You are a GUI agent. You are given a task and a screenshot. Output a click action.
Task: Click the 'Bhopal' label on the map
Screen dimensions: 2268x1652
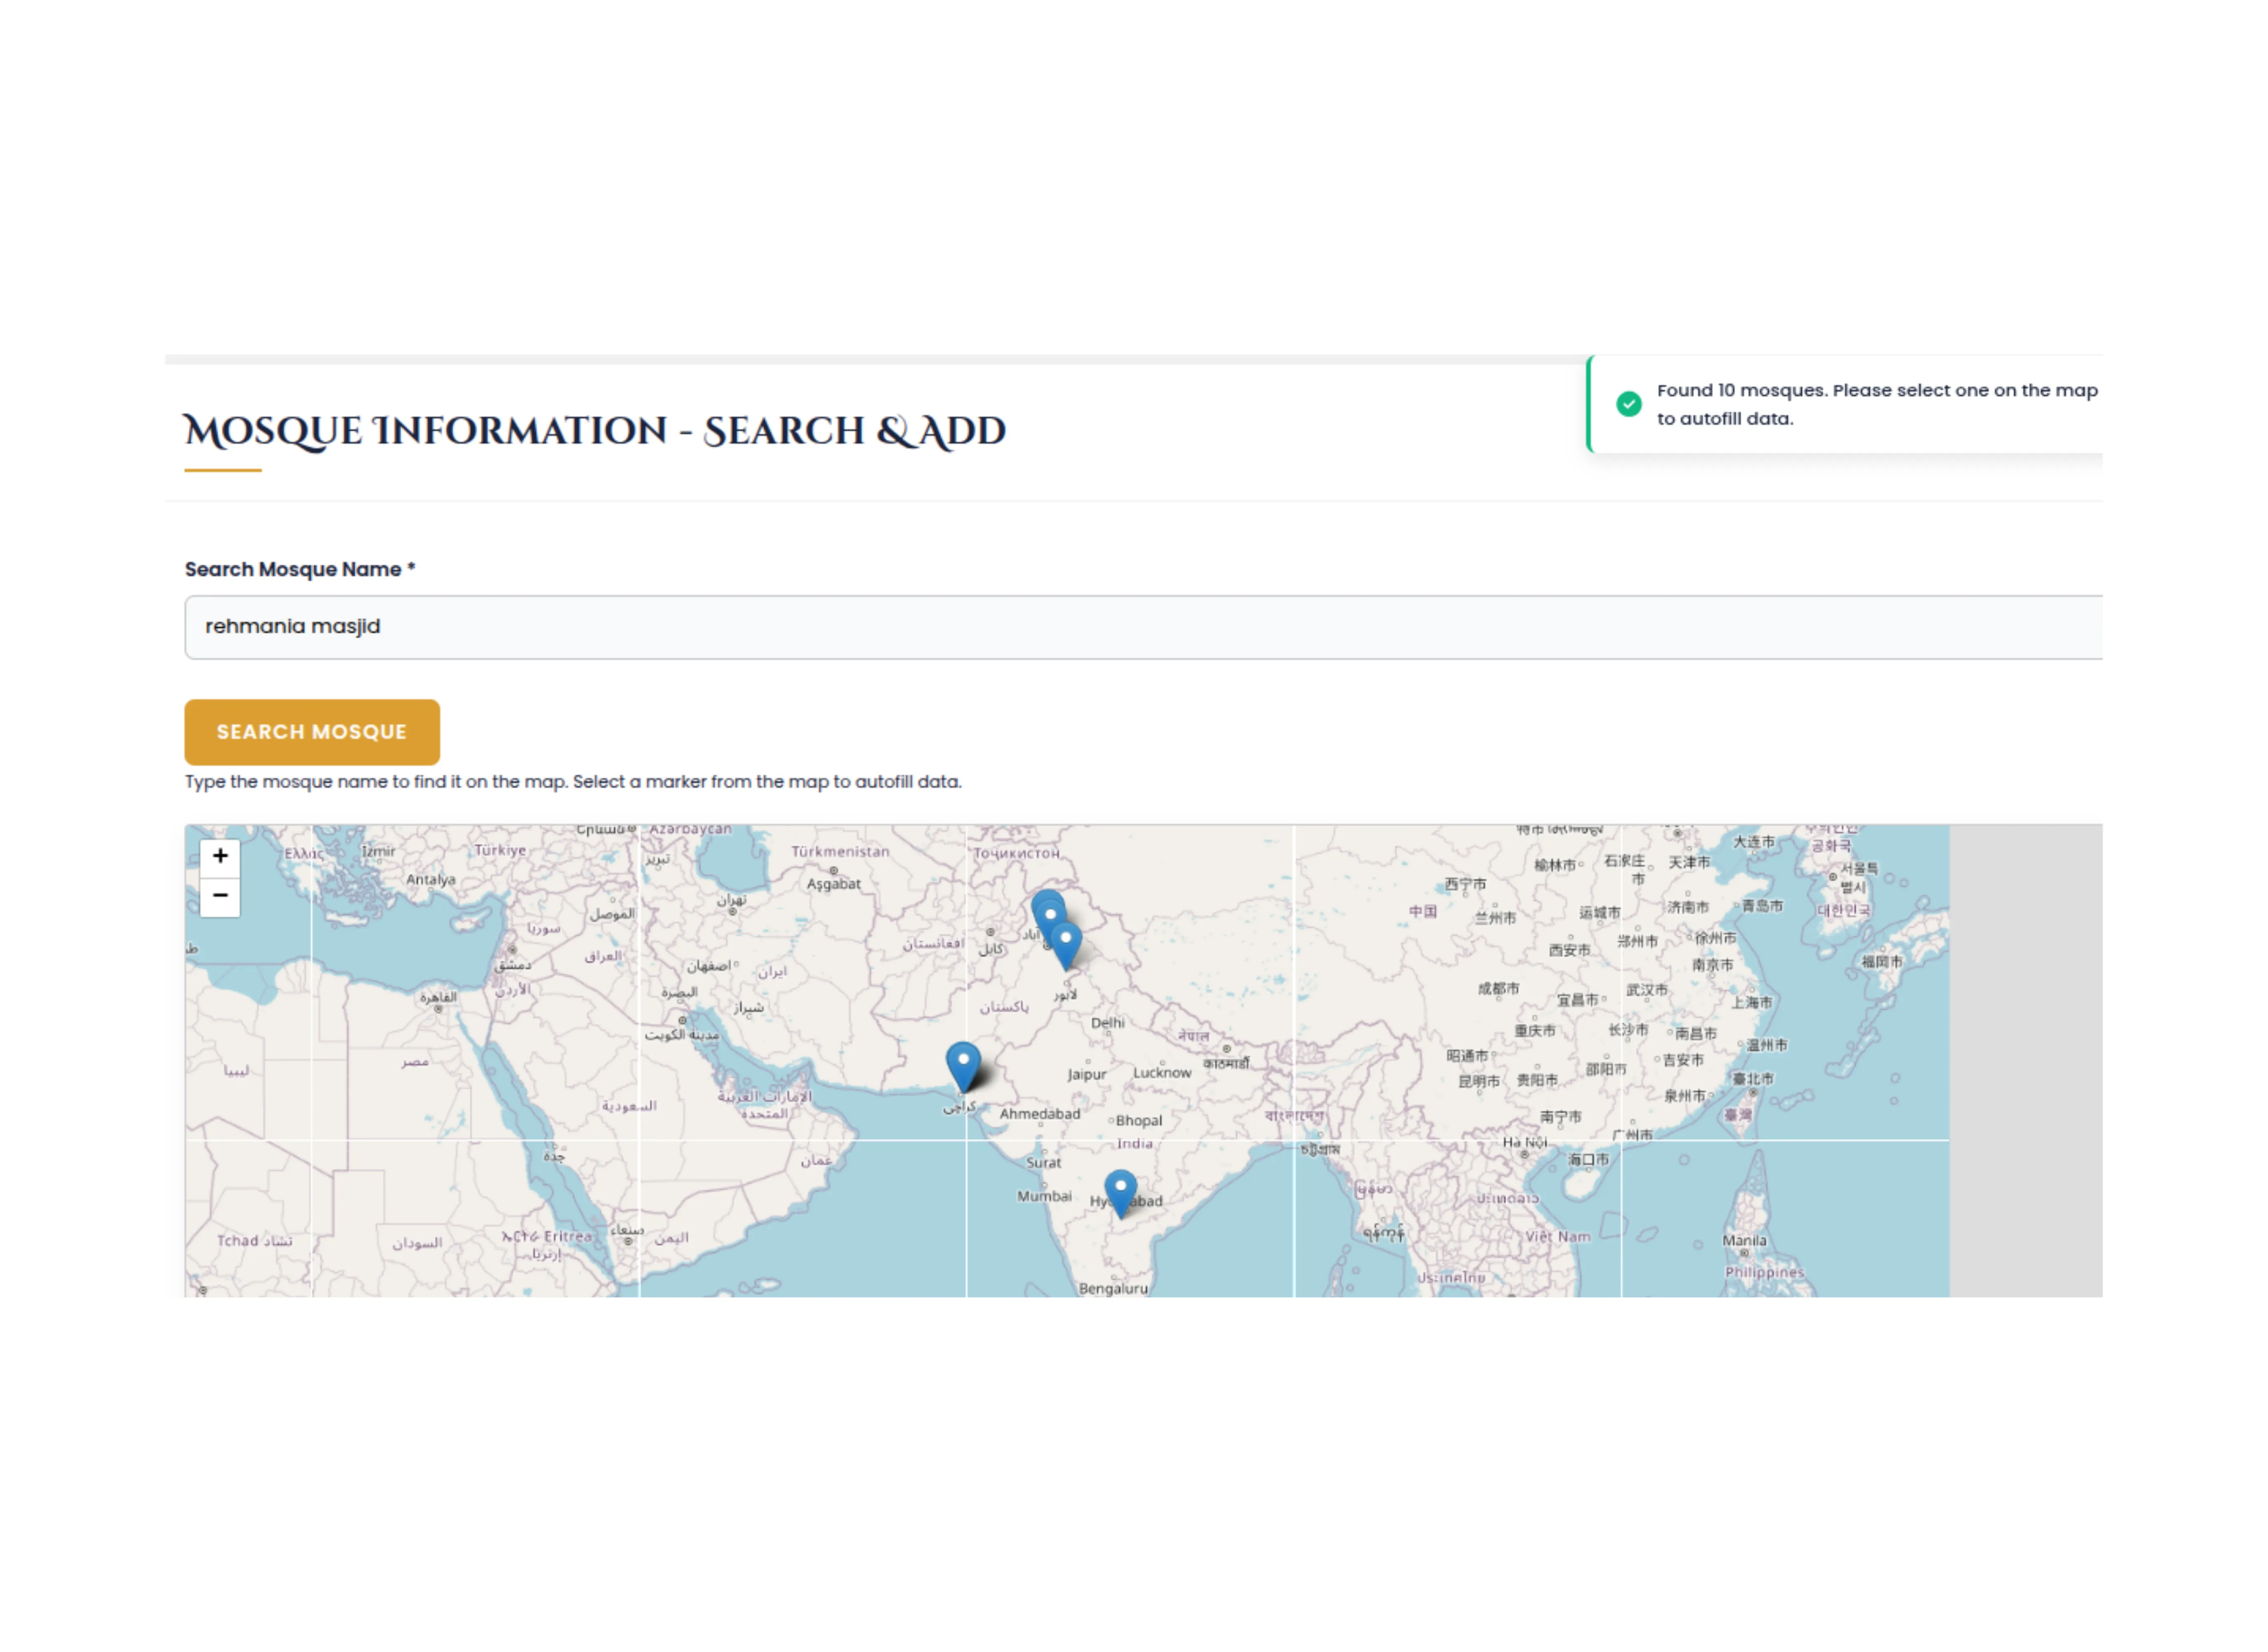(x=1139, y=1121)
